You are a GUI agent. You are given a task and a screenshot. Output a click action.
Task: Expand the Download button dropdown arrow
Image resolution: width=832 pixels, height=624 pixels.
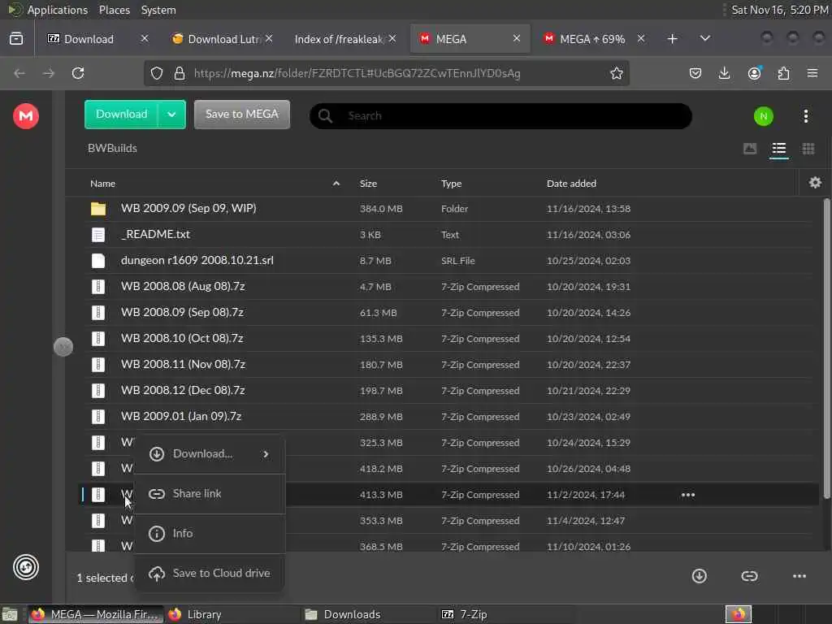[x=172, y=114]
